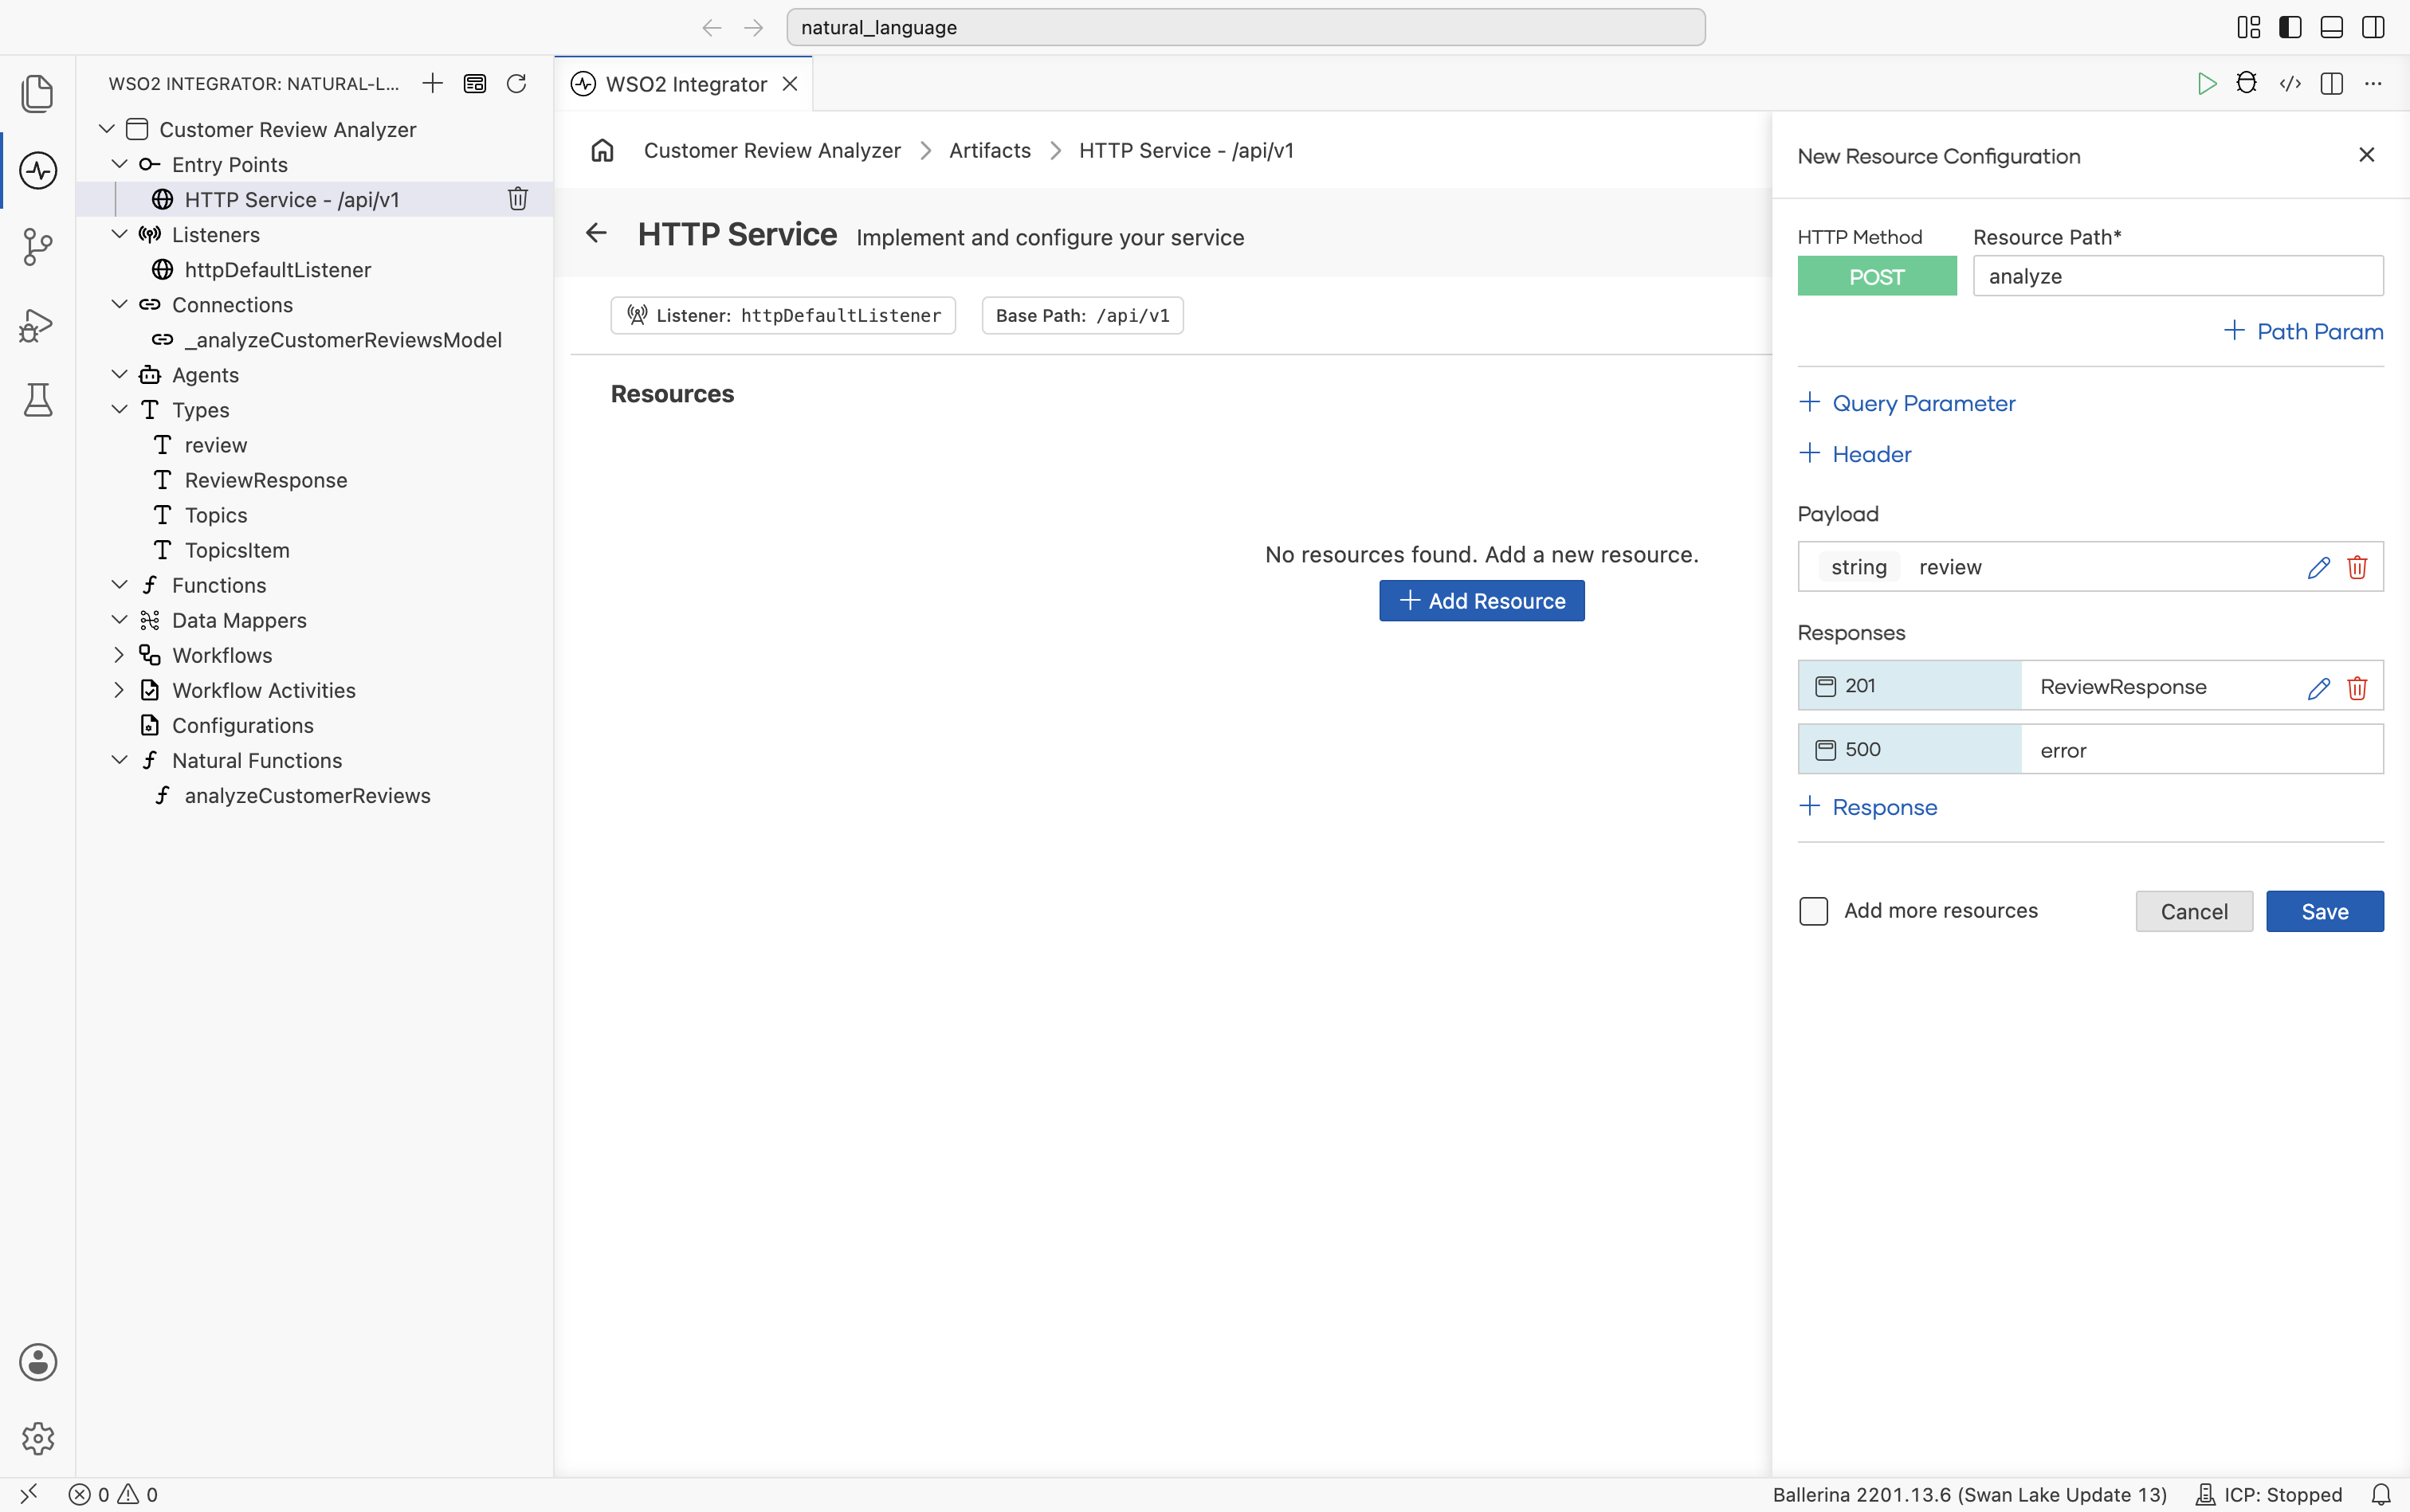Expand the Workflow Activities node
Screen dimensions: 2410x1512
(119, 690)
